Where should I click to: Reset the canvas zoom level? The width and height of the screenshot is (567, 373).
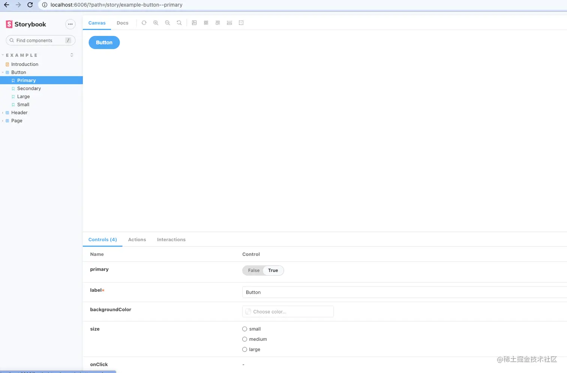pos(179,22)
